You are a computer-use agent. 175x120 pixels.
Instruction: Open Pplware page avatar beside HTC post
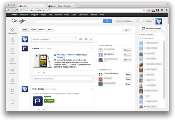(25, 49)
